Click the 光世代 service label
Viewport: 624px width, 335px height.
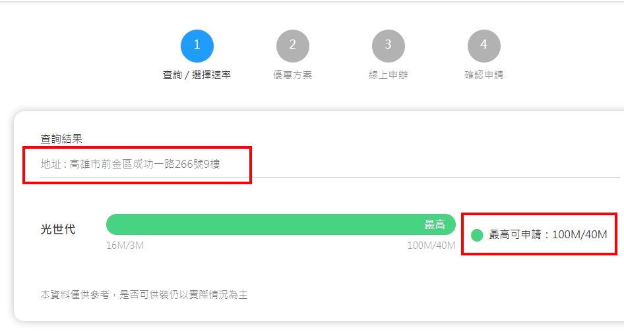coord(57,230)
